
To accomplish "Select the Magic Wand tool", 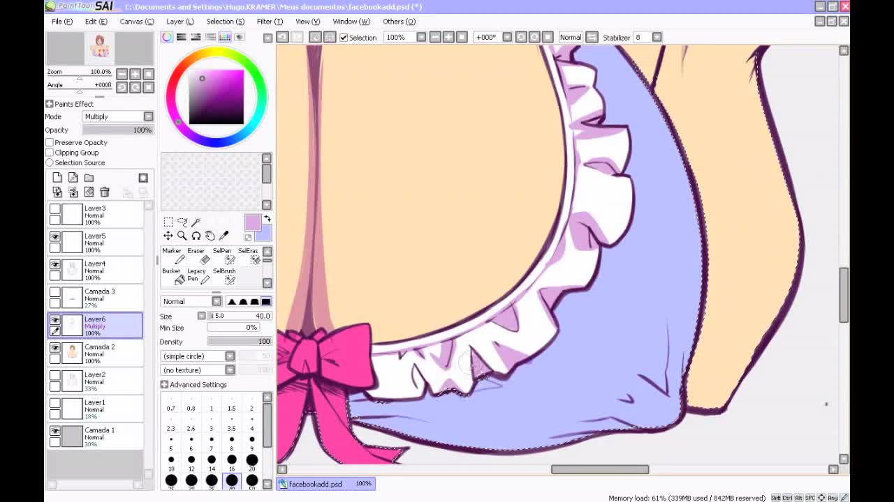I will tap(196, 222).
